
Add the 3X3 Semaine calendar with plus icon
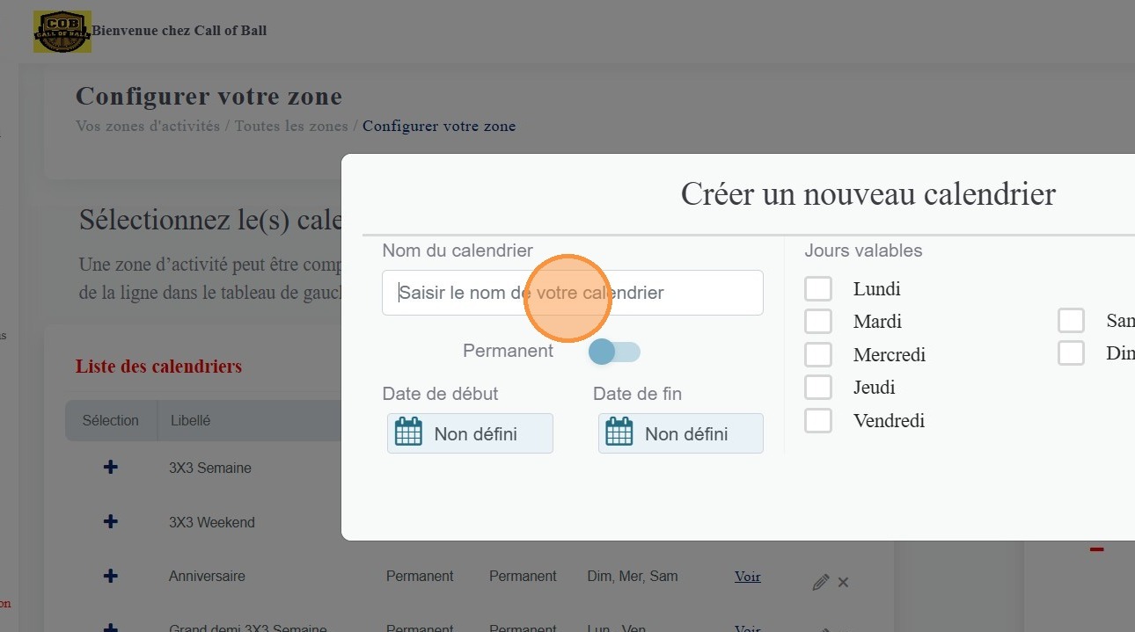(111, 468)
